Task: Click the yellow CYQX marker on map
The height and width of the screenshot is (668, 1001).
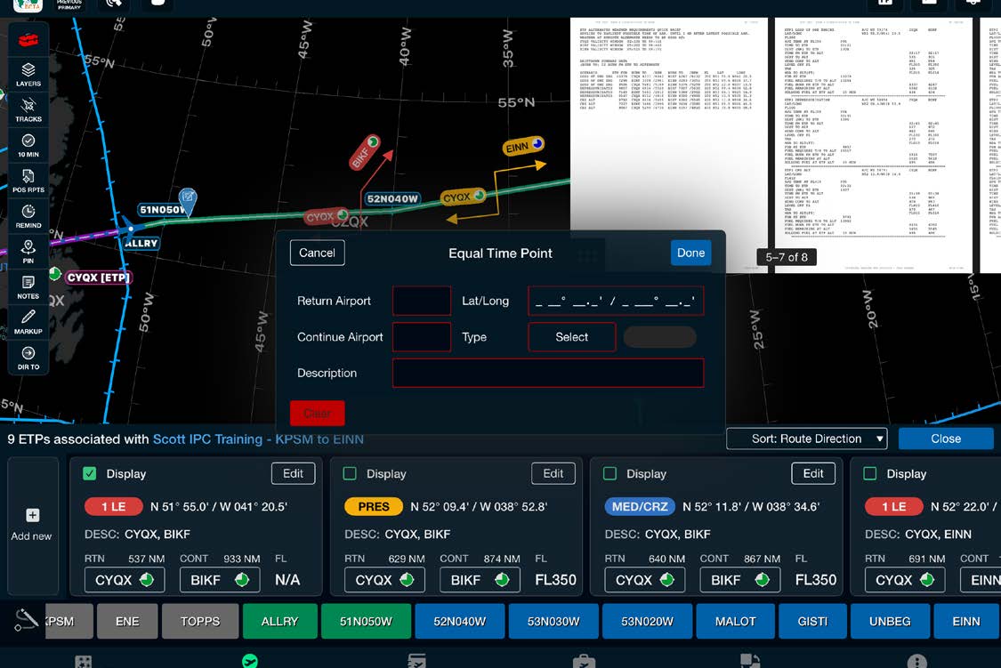Action: coord(463,197)
